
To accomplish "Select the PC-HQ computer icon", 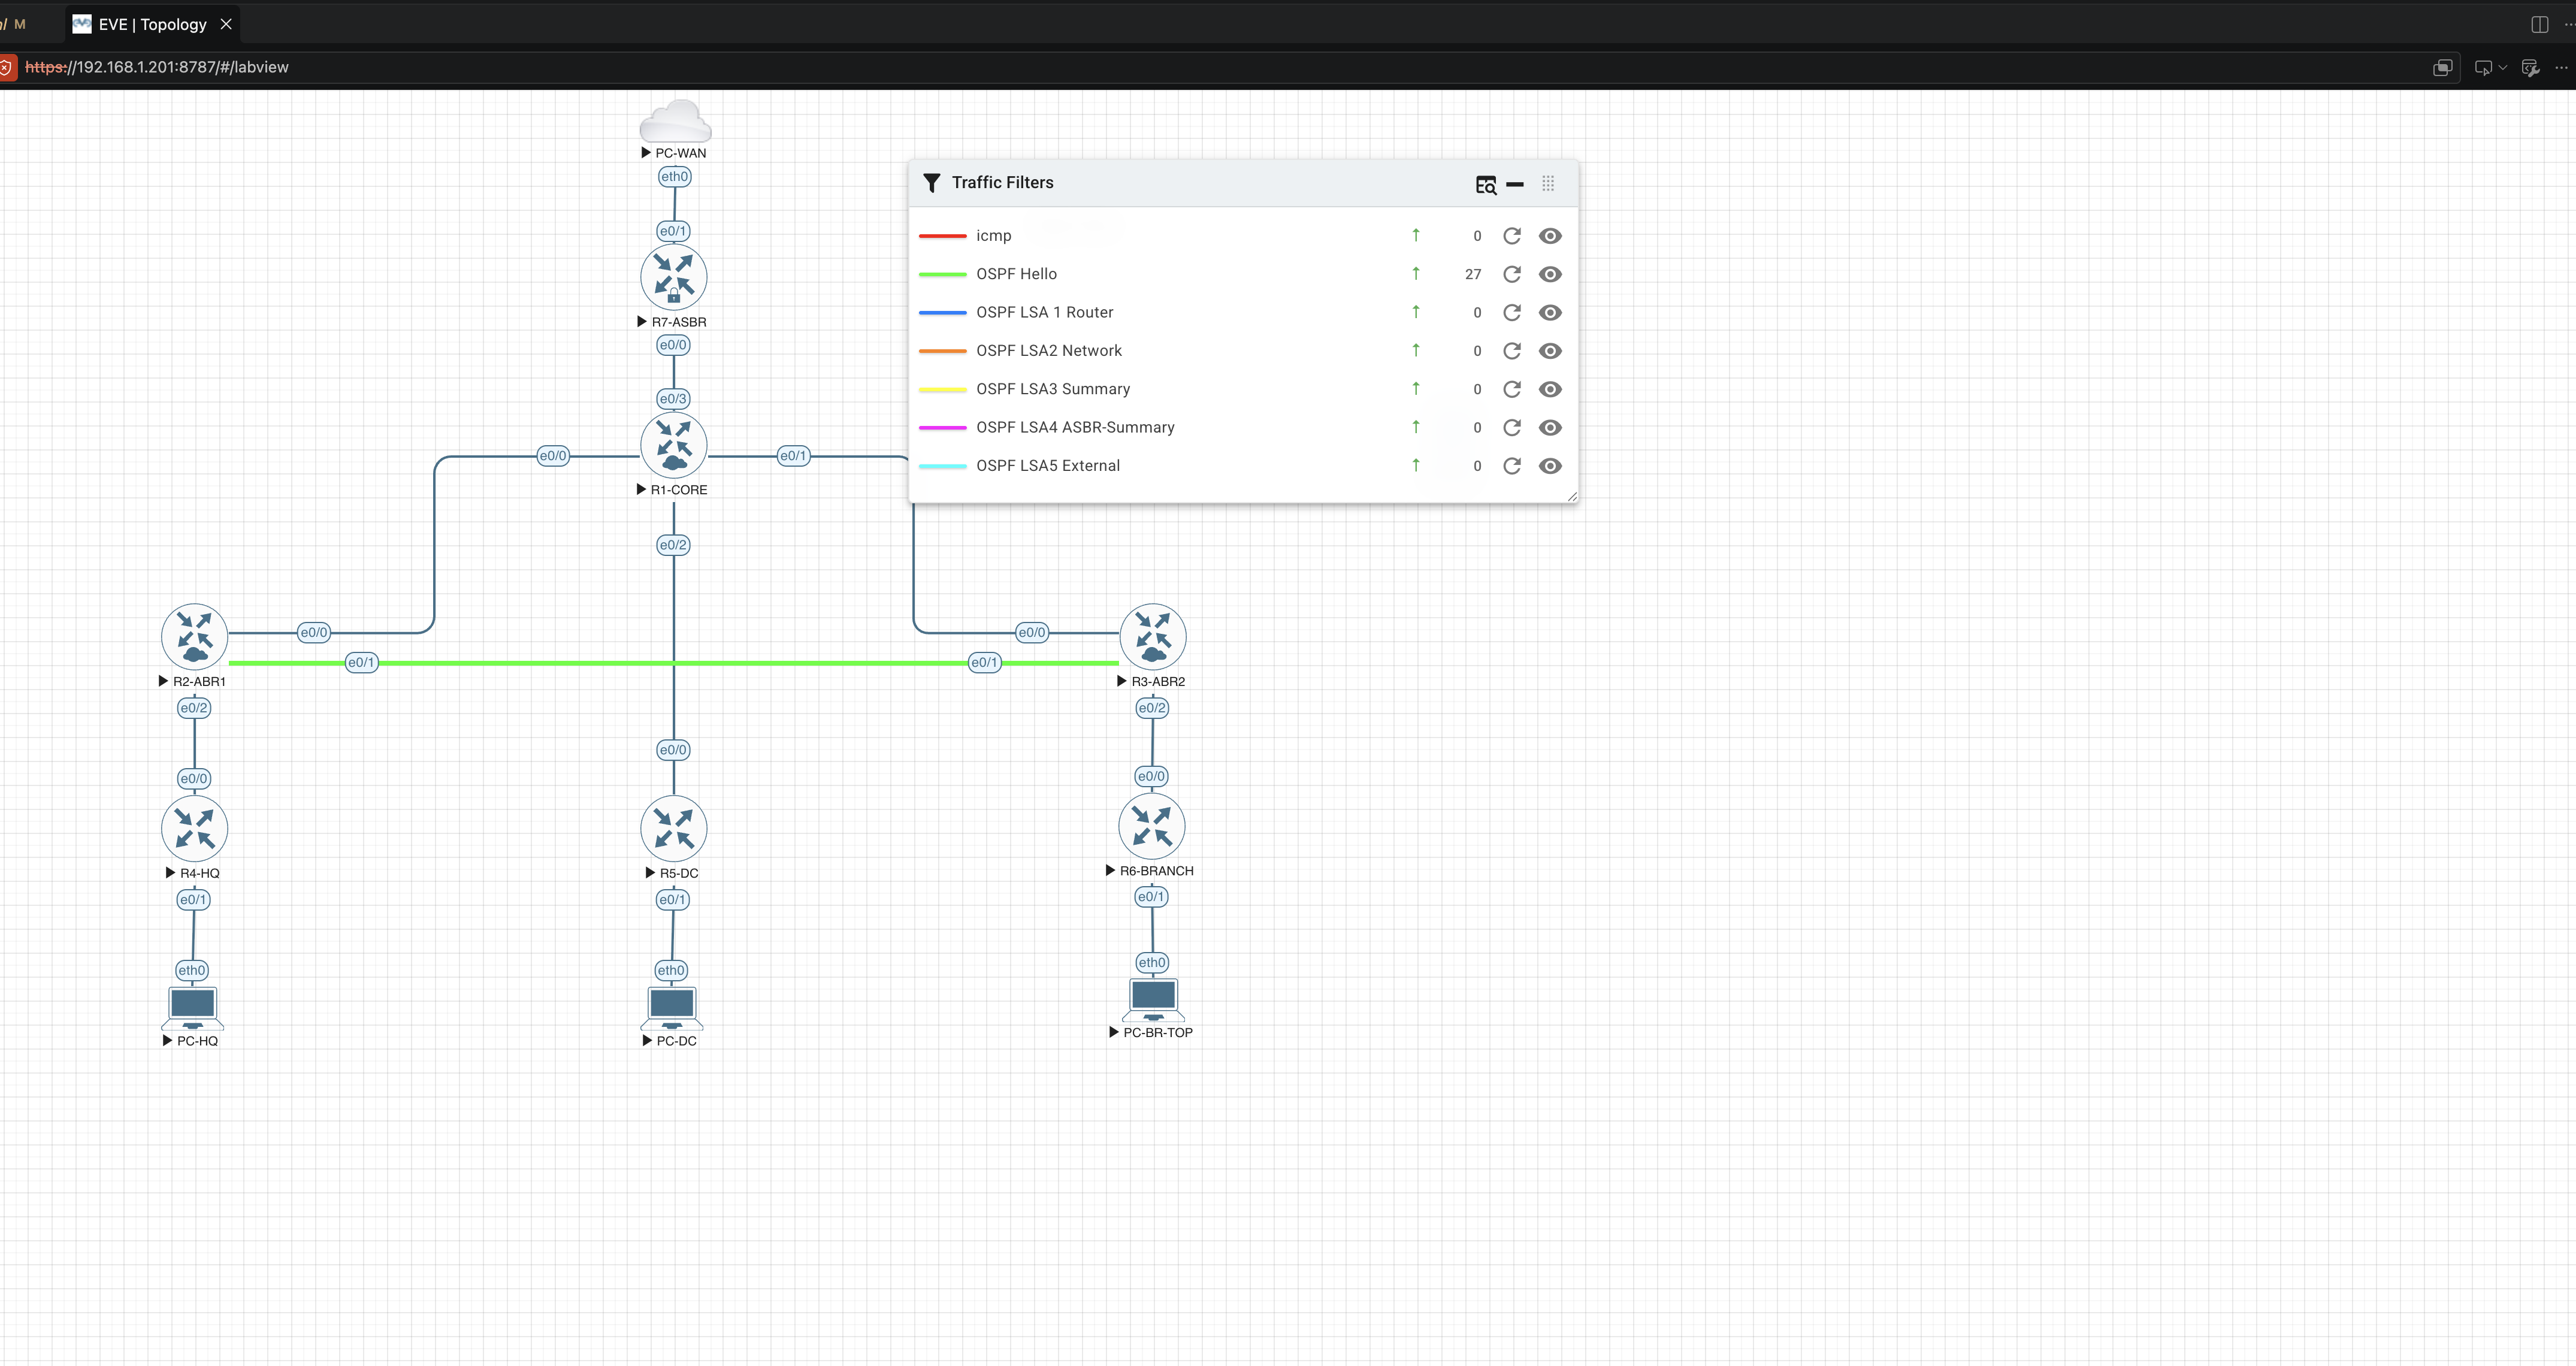I will tap(193, 1008).
